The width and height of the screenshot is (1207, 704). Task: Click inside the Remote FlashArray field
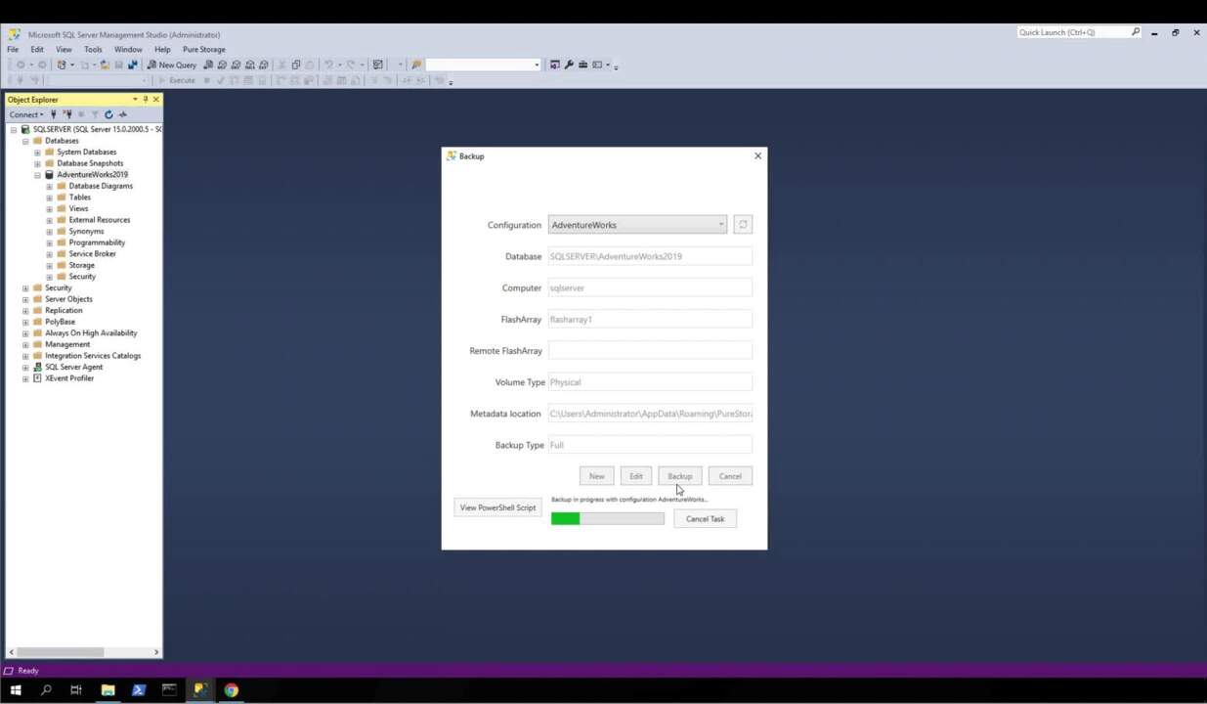(650, 350)
